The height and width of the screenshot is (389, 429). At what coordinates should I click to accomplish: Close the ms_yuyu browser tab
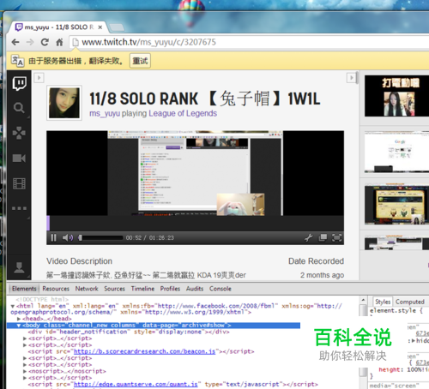pyautogui.click(x=100, y=27)
